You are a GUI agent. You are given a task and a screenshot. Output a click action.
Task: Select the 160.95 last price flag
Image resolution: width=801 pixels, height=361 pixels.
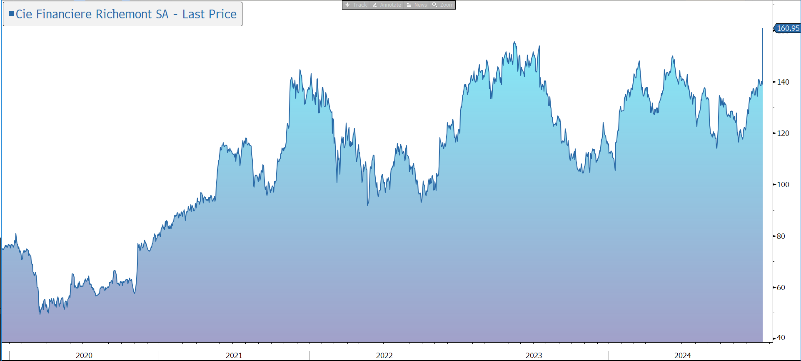787,28
